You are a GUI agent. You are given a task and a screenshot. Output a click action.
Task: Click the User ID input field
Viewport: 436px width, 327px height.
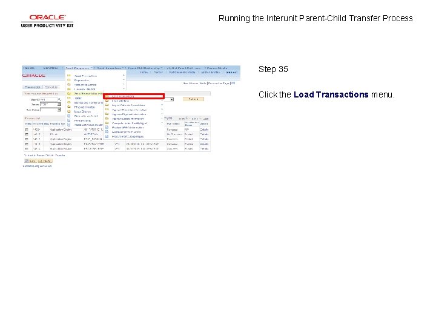[48, 99]
